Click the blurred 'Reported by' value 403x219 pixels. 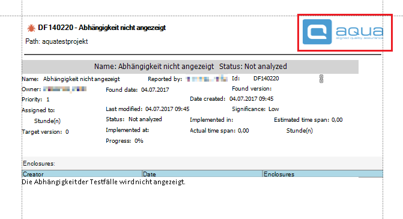(x=207, y=79)
